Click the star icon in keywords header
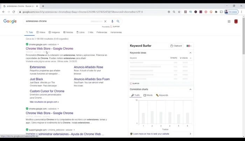Screen dimensions: 245x141 tap(190, 58)
